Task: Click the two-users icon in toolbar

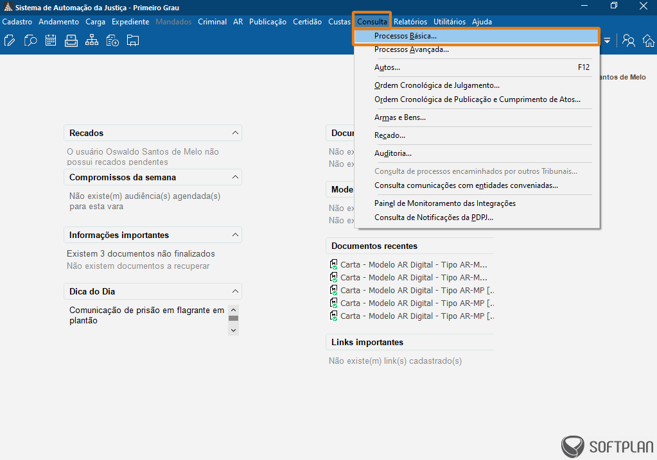Action: pyautogui.click(x=629, y=40)
